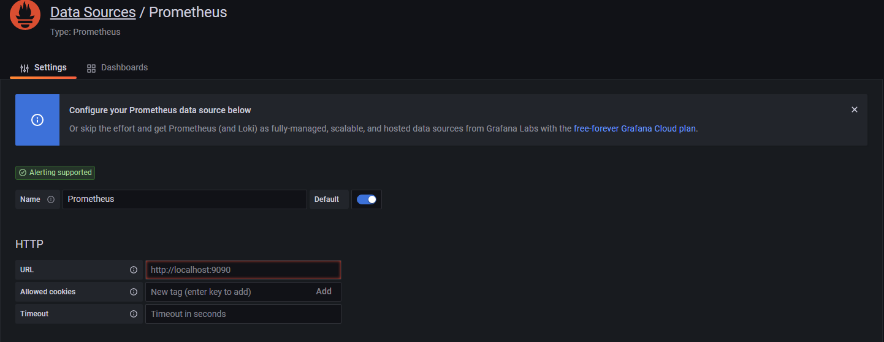The width and height of the screenshot is (884, 342).
Task: Click the Default label text
Action: 327,199
